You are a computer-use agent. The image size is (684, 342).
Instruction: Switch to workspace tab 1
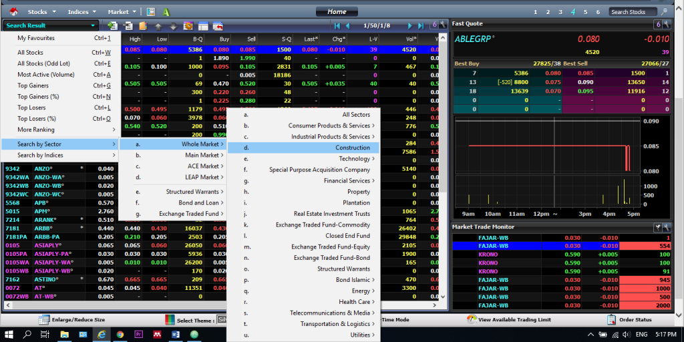point(536,12)
